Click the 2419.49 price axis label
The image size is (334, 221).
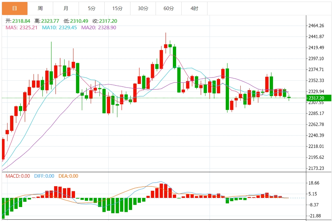[x=316, y=48]
